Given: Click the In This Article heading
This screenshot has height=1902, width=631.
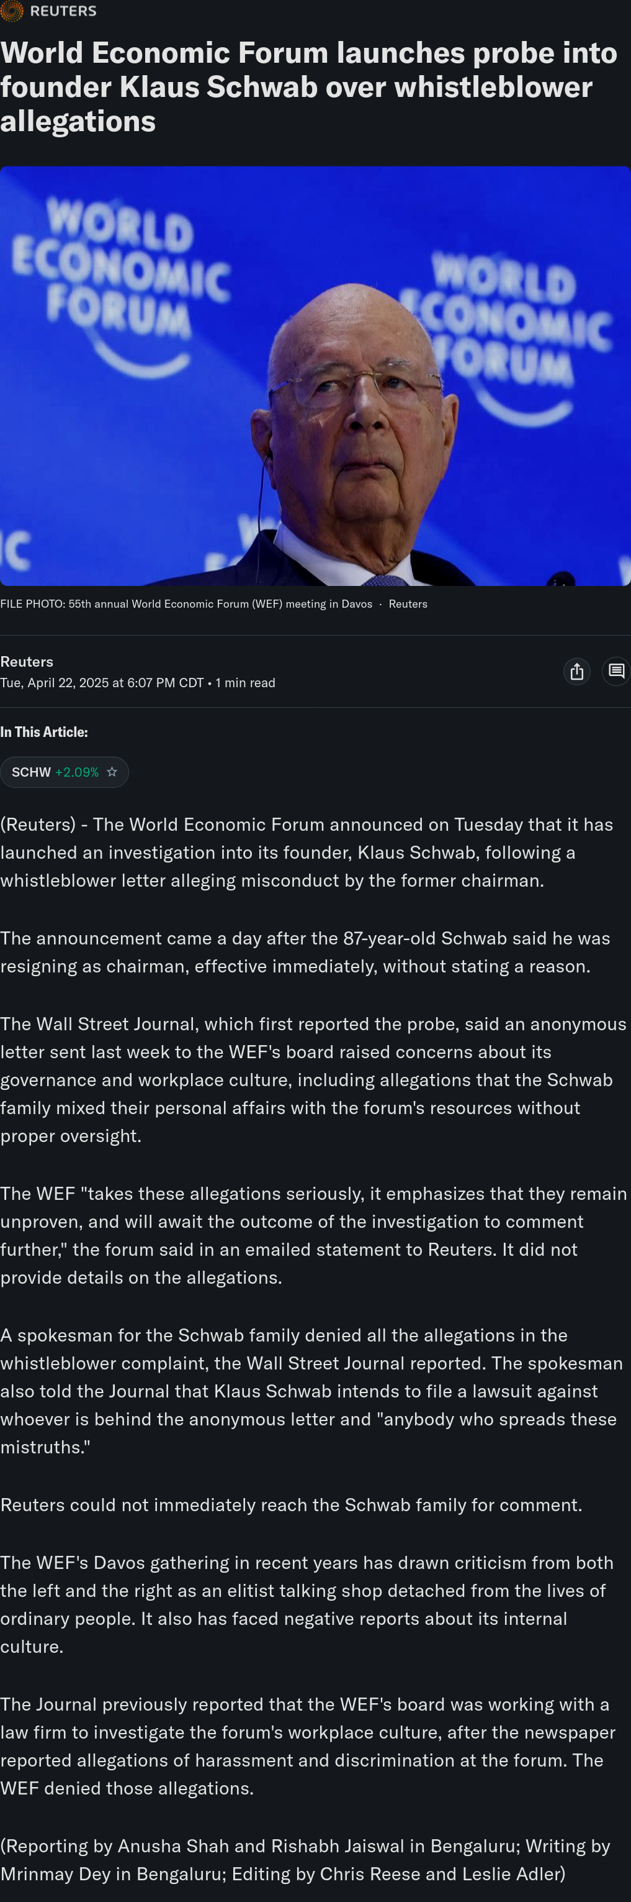Looking at the screenshot, I should (44, 732).
